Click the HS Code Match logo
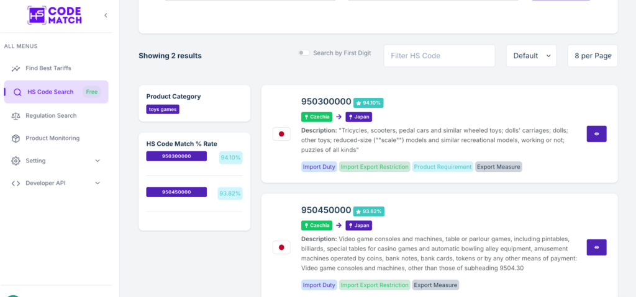 coord(55,15)
